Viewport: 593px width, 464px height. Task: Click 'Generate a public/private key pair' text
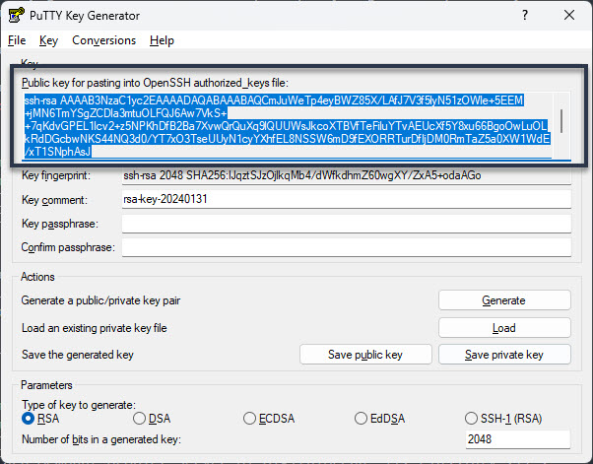pyautogui.click(x=100, y=300)
